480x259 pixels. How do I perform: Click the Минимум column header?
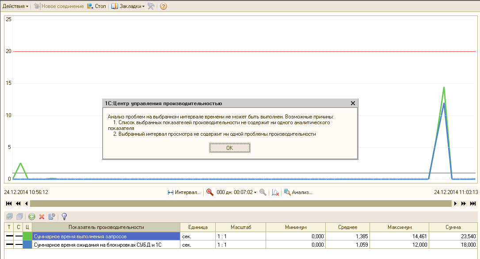point(296,227)
